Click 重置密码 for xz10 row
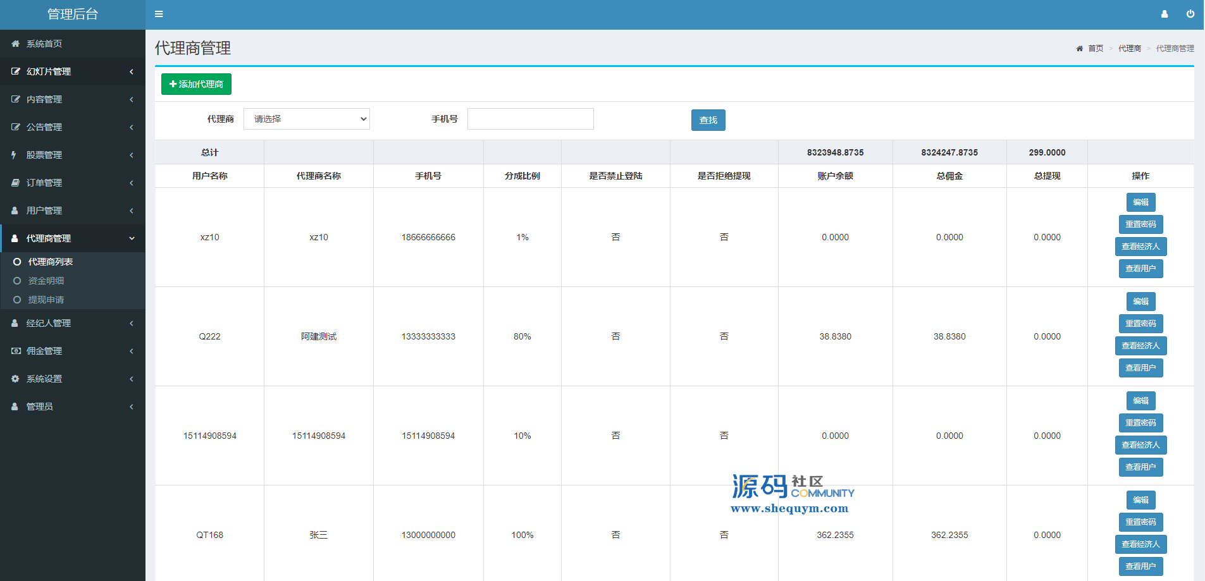 (1141, 224)
